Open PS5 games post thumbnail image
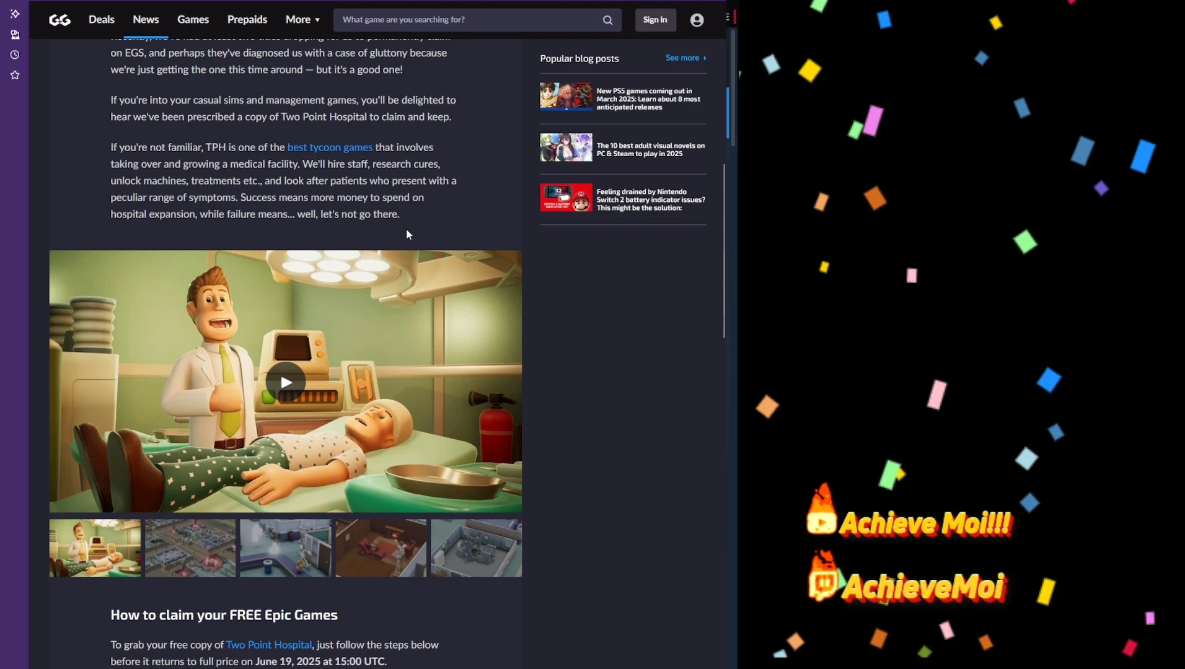1185x669 pixels. [x=566, y=97]
